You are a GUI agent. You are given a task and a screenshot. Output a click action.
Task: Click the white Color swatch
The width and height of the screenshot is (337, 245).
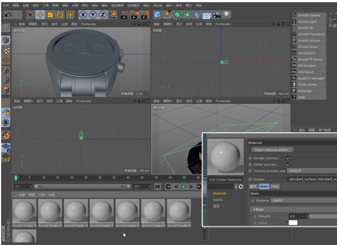tap(293, 223)
